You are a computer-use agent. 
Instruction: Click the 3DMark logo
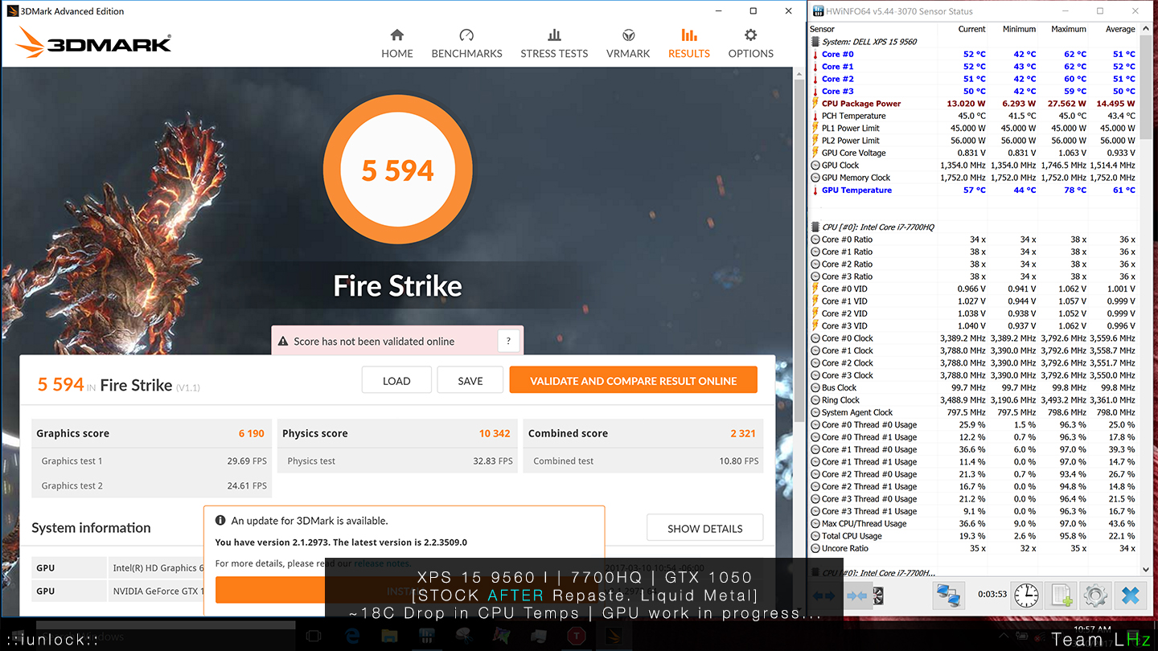pyautogui.click(x=94, y=43)
